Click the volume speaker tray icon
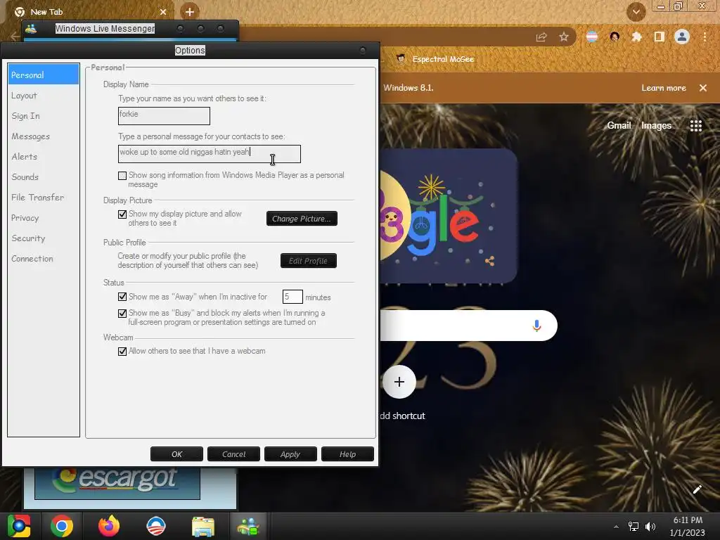 [650, 527]
